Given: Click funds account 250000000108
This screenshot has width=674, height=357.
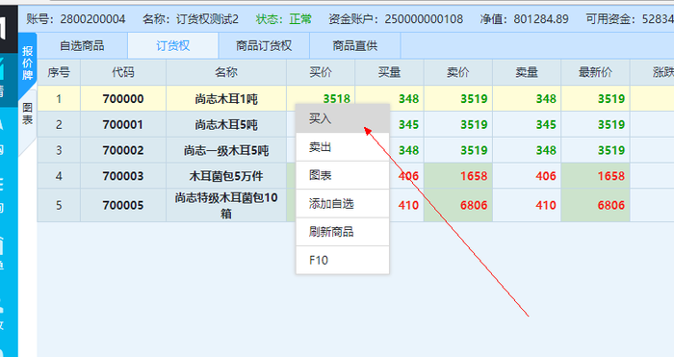Looking at the screenshot, I should [x=424, y=19].
